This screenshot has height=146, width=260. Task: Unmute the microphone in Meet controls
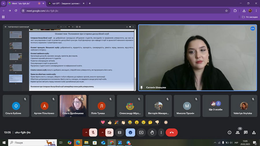[93, 132]
